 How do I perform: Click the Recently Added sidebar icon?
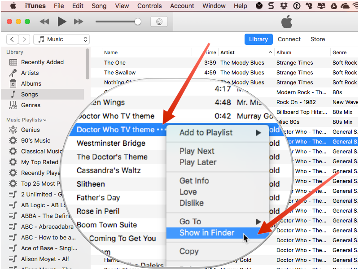(x=13, y=62)
